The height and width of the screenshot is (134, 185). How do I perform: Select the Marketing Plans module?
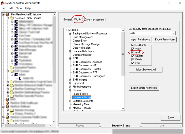81,104
